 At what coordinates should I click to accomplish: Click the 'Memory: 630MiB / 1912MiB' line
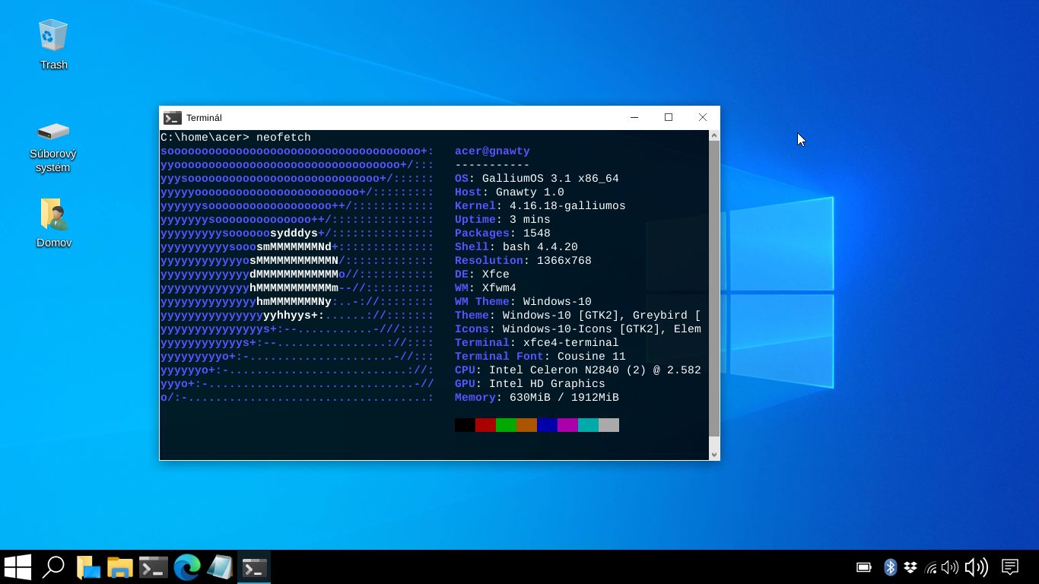pyautogui.click(x=537, y=398)
